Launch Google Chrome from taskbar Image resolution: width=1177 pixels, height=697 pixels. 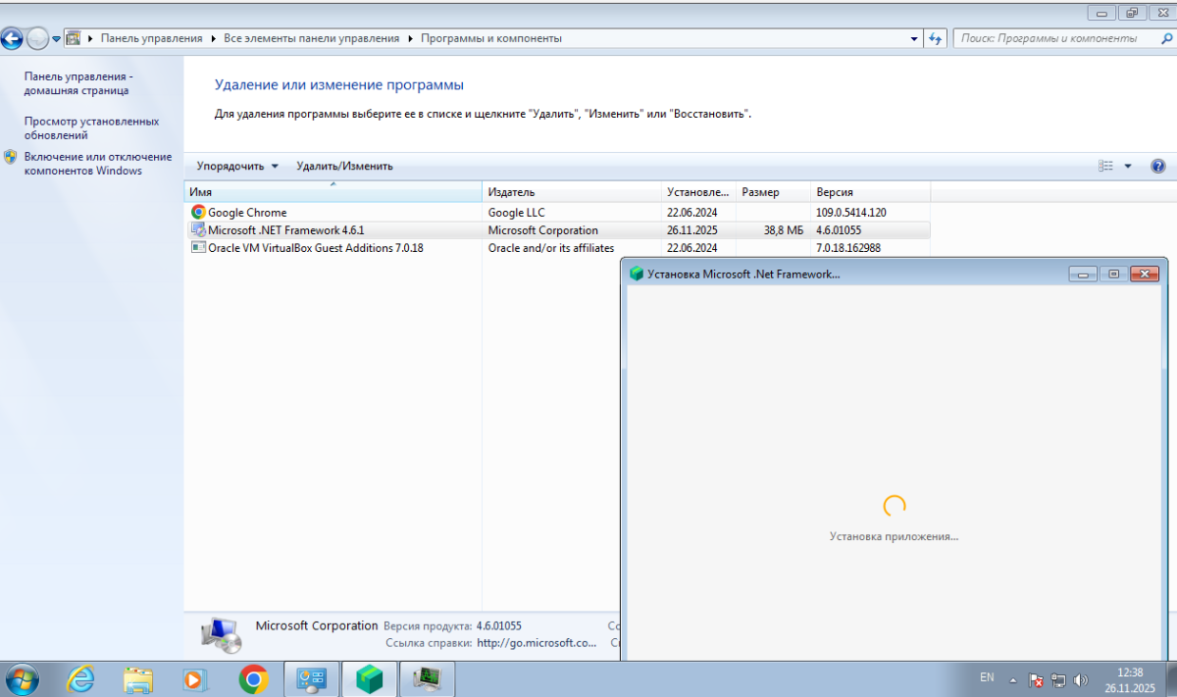(253, 678)
